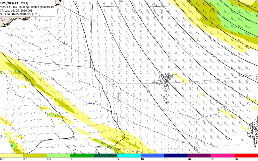Click the 'IT: Lau. 16. 05. 2020 00Z' line

tap(17, 11)
